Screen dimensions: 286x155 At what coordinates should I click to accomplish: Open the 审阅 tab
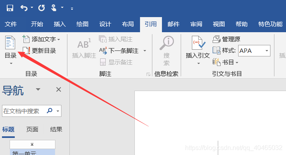pos(196,24)
